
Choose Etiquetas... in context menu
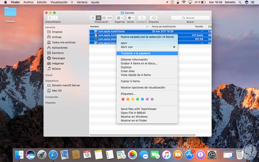[x=147, y=94]
